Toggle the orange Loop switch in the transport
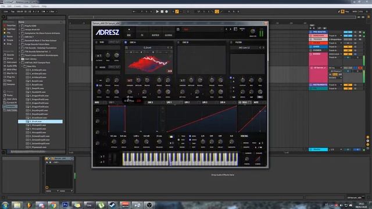The image size is (372, 209). pyautogui.click(x=217, y=12)
